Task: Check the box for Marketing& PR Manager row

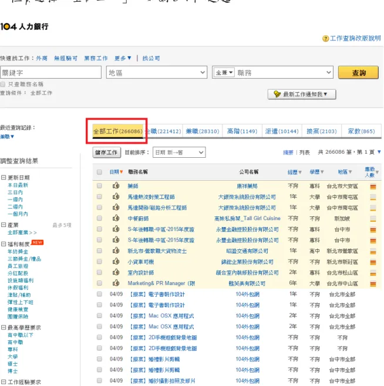Action: point(99,283)
